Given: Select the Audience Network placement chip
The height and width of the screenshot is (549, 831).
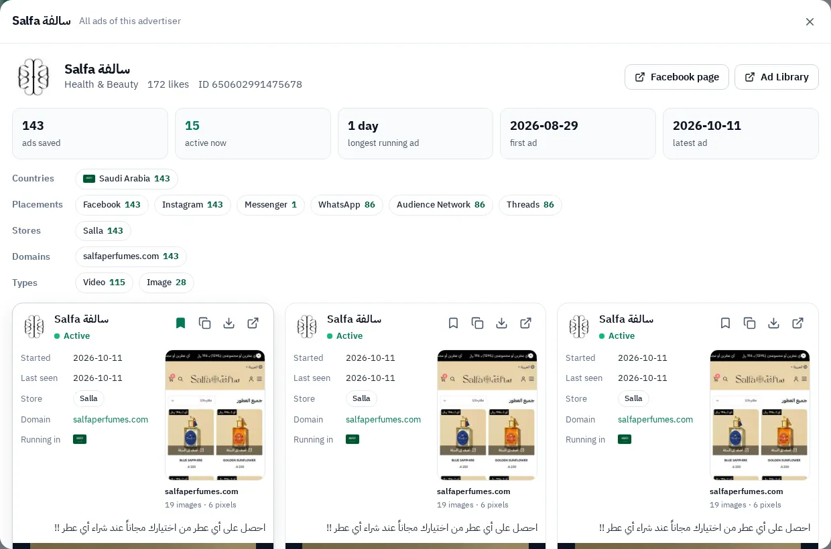Looking at the screenshot, I should coord(441,205).
